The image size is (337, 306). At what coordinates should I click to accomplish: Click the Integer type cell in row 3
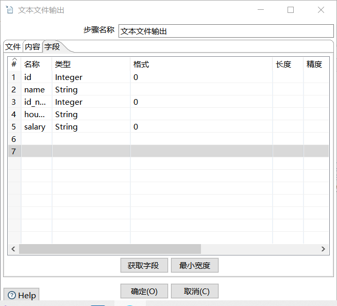click(x=91, y=102)
